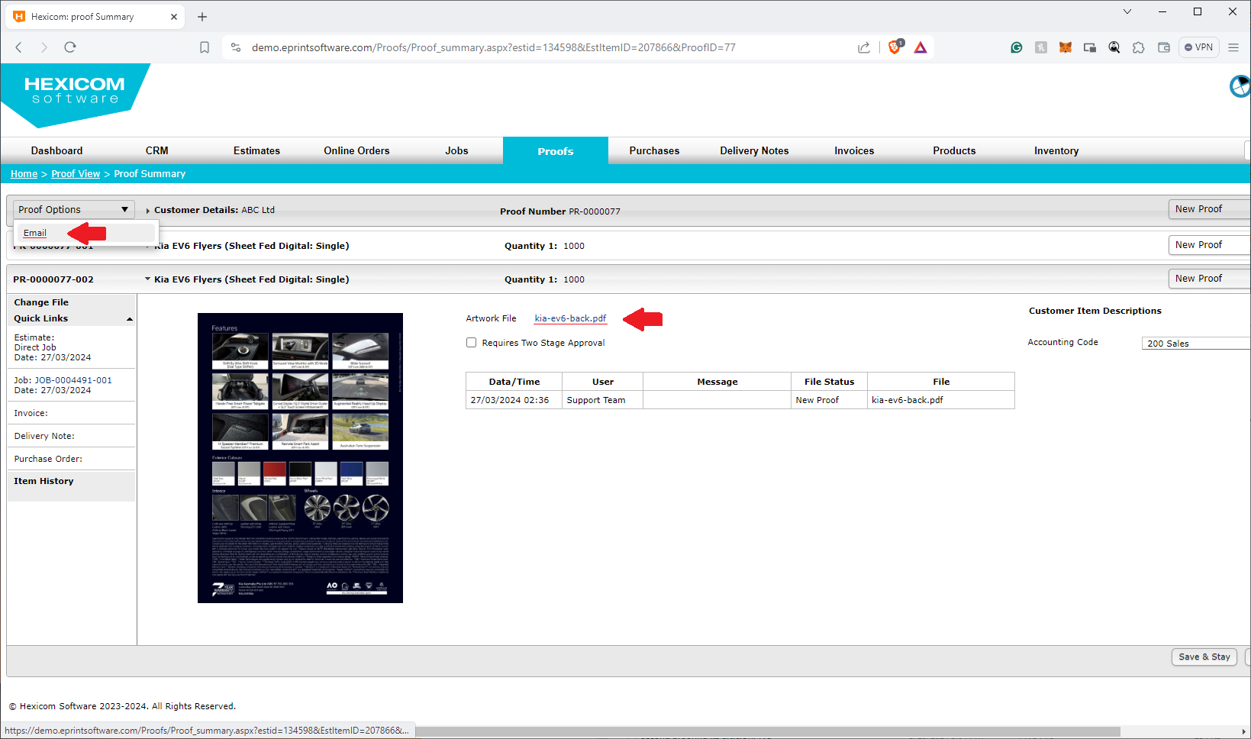1251x739 pixels.
Task: Open tab search dropdown arrow
Action: [1127, 11]
